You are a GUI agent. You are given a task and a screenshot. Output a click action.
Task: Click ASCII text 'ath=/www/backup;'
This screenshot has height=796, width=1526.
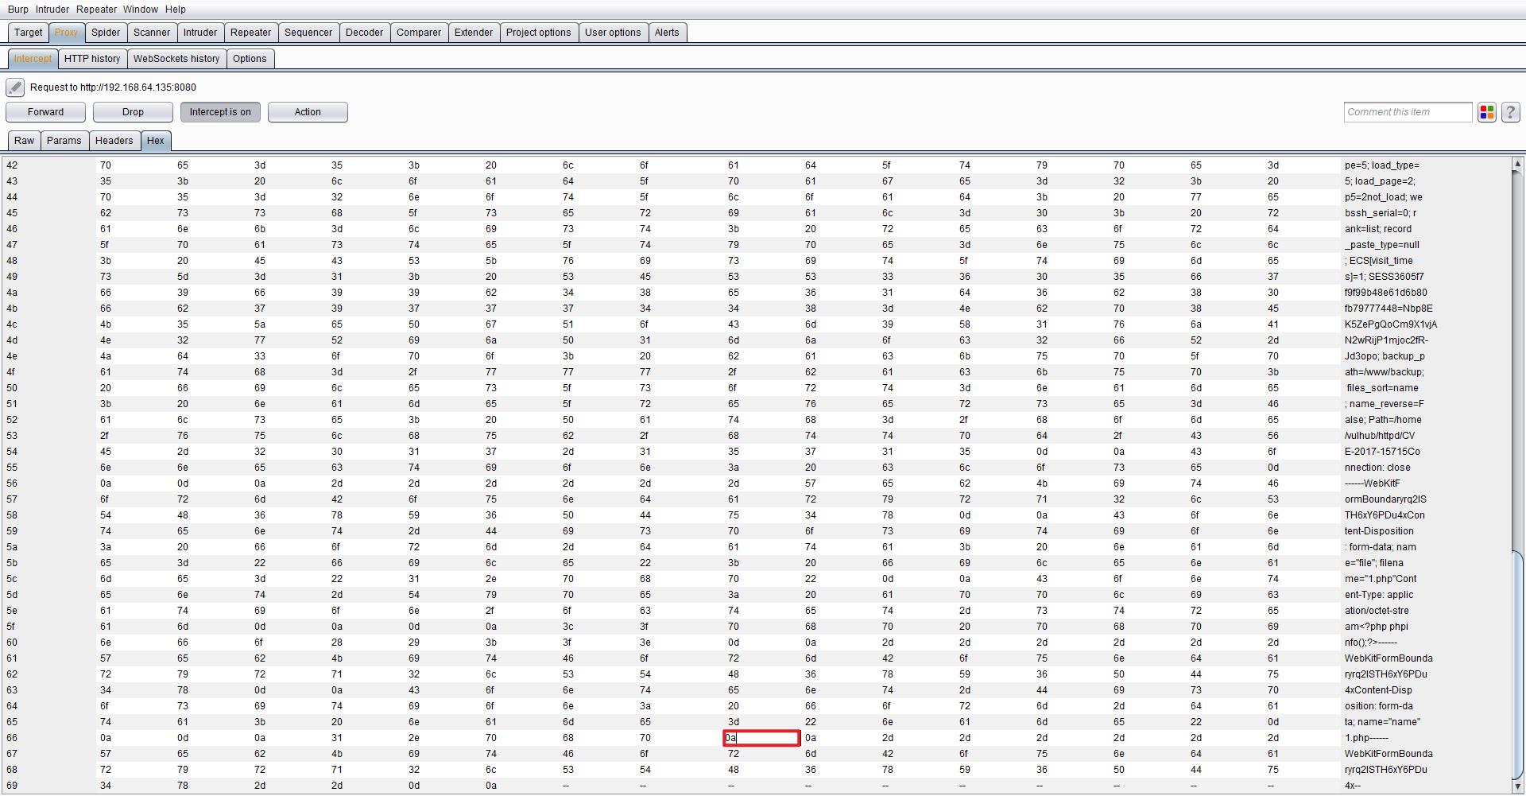(1384, 372)
